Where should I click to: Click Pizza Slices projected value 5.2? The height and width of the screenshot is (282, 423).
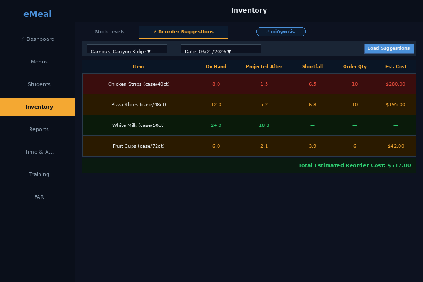point(264,105)
